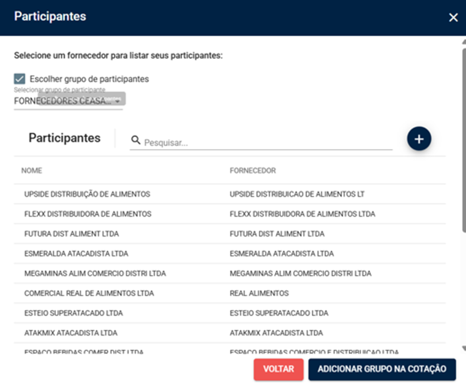Image resolution: width=466 pixels, height=385 pixels.
Task: Sort by the NOME column header
Action: 32,170
